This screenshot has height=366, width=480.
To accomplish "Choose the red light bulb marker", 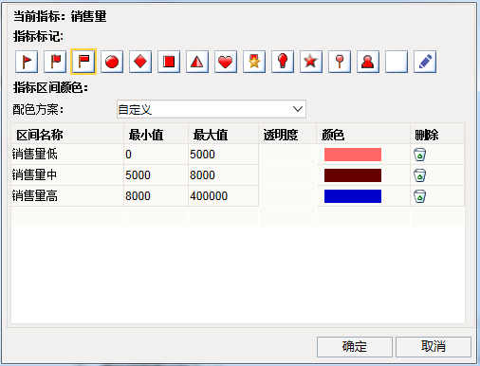I will pyautogui.click(x=283, y=62).
